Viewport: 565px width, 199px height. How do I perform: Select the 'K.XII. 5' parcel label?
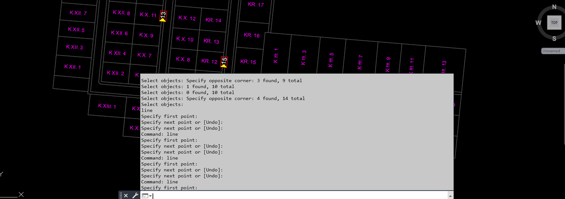tap(76, 30)
